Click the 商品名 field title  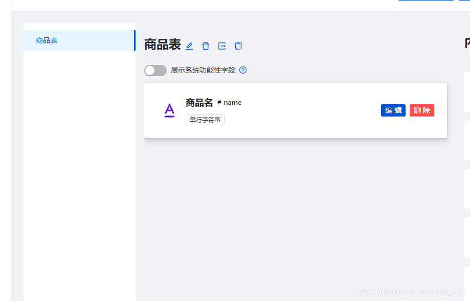199,103
